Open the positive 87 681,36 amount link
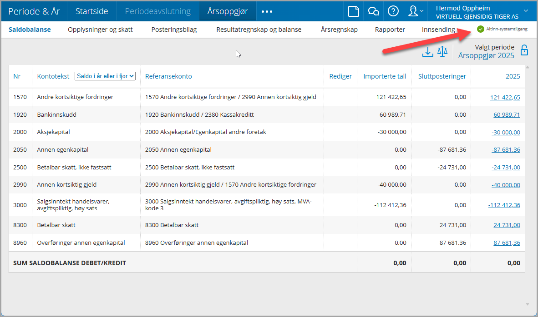 coord(507,243)
